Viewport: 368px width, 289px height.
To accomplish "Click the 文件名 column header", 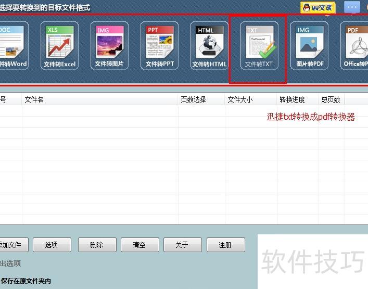I will 34,99.
